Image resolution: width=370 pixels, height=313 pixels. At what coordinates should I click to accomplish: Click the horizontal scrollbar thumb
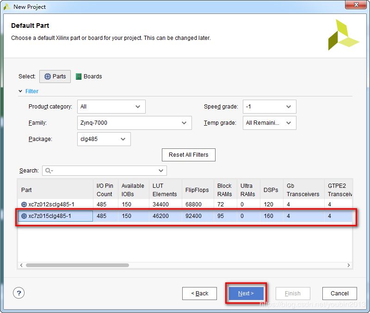[x=77, y=265]
